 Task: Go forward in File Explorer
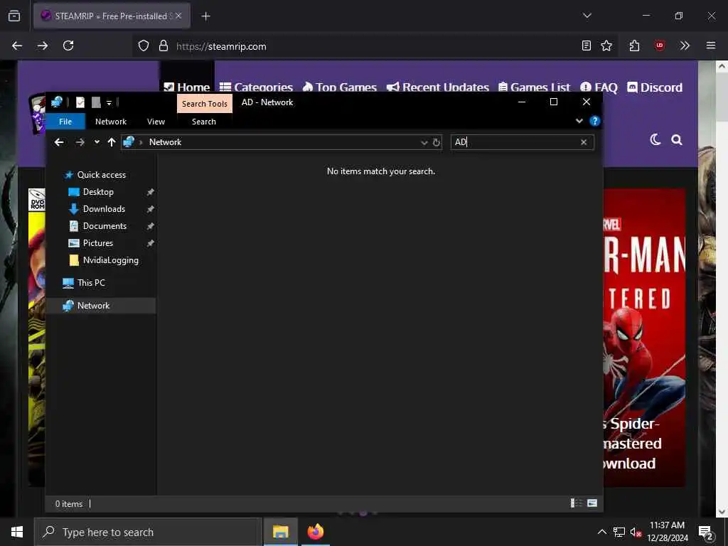point(80,142)
